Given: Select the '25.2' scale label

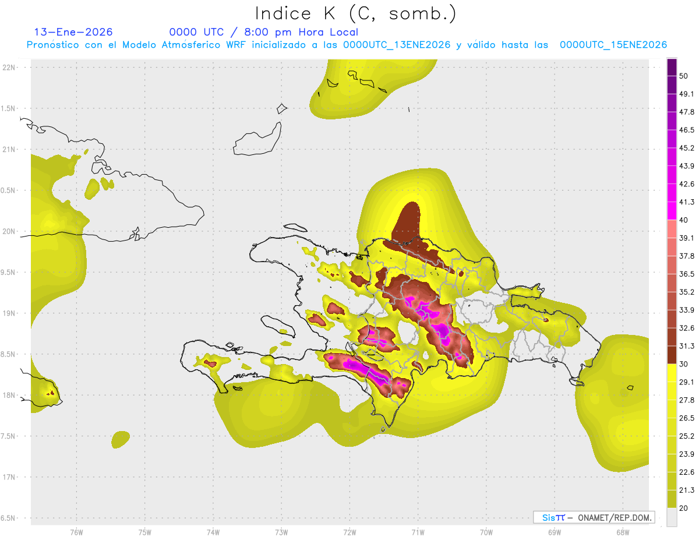Looking at the screenshot, I should click(687, 436).
